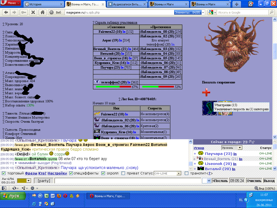Click the [party] channel button
The height and width of the screenshot is (208, 277).
click(x=44, y=181)
